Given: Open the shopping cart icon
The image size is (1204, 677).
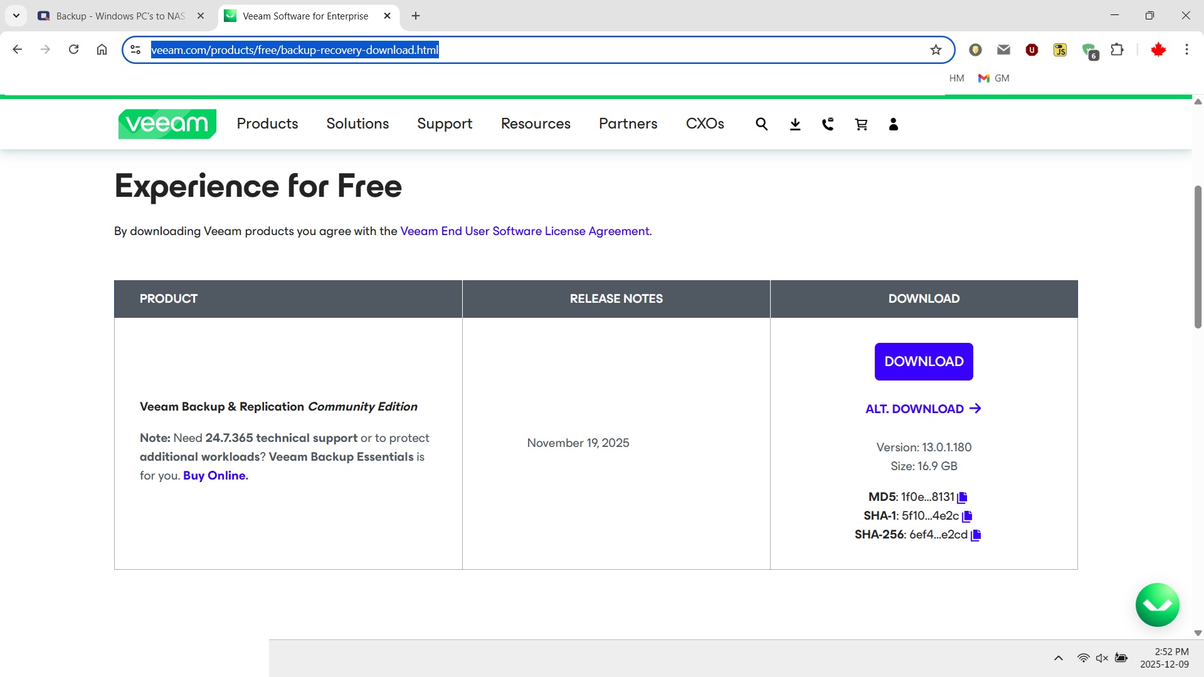Looking at the screenshot, I should click(861, 124).
